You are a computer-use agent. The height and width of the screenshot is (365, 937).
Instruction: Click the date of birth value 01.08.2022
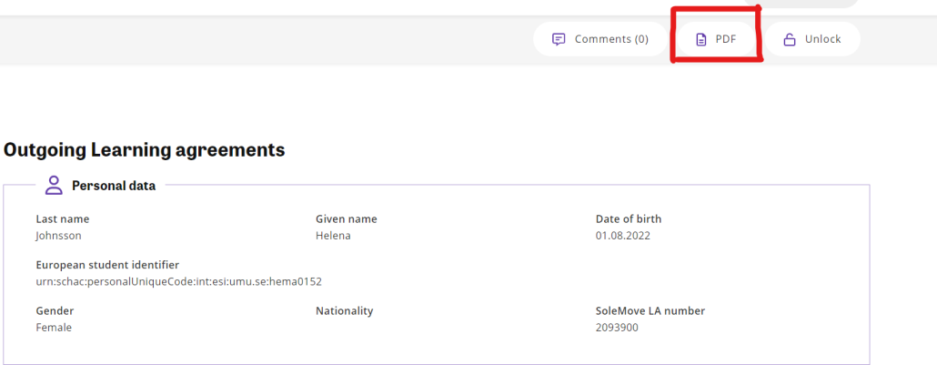[x=622, y=236]
